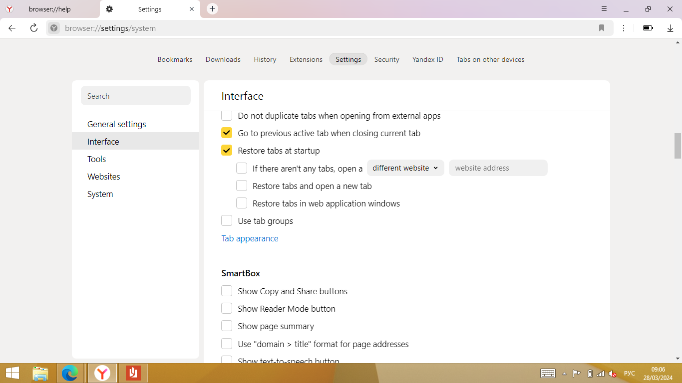The height and width of the screenshot is (383, 682).
Task: Open the Yandex ID section
Action: click(428, 59)
